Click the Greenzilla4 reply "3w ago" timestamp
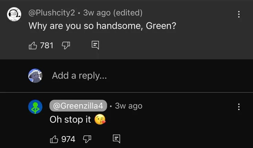This screenshot has height=148, width=253. click(129, 106)
